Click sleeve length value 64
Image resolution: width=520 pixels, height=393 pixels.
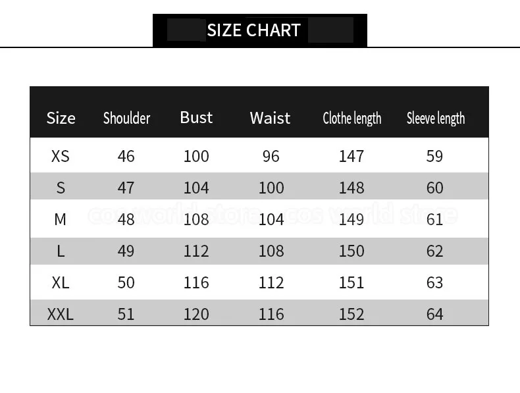(x=435, y=314)
